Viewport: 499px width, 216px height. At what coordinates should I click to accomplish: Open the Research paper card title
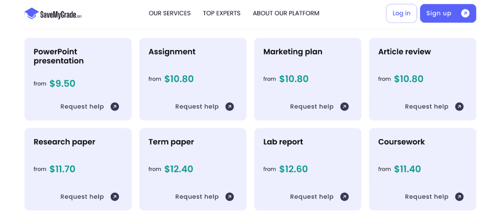[x=64, y=142]
